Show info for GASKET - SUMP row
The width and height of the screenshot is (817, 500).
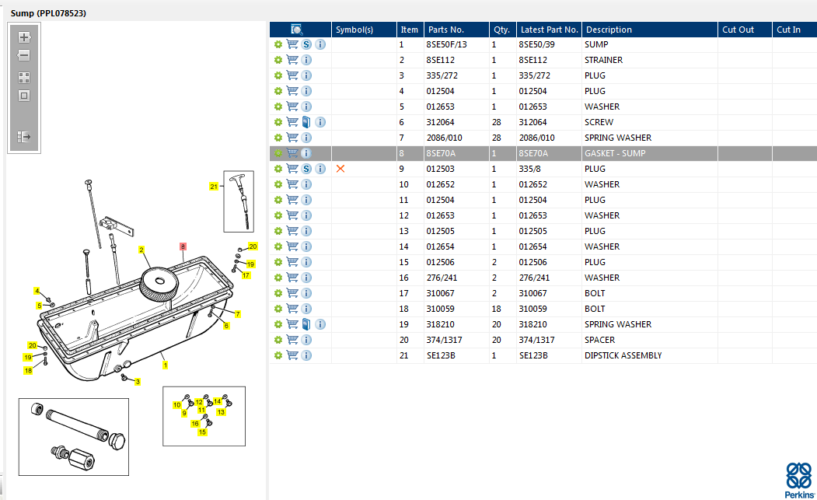point(306,153)
